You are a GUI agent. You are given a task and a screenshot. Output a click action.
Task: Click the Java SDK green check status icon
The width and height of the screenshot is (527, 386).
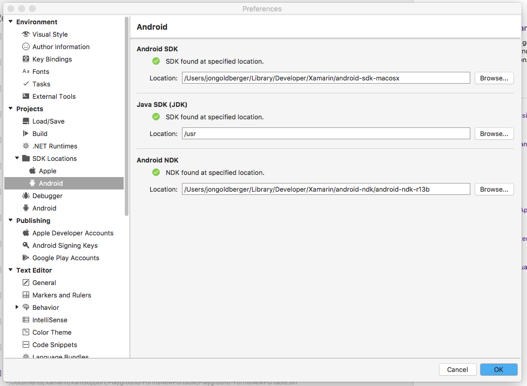156,117
